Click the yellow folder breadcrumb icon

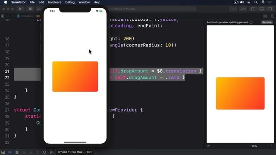(38, 16)
